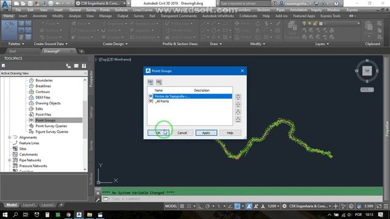This screenshot has height=219, width=390.
Task: Open Help from Point Groups dialog
Action: tap(230, 133)
